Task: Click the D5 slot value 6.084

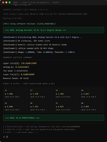Action: 10,107
